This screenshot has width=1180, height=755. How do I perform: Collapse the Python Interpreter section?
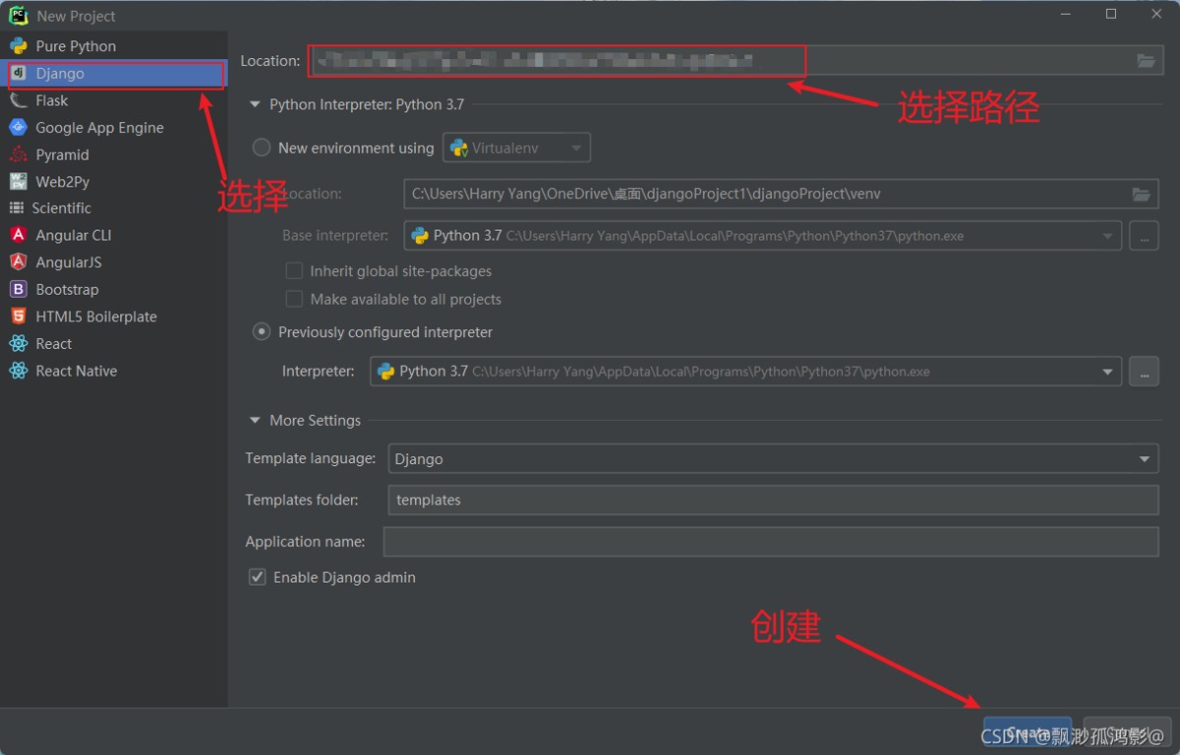point(256,104)
